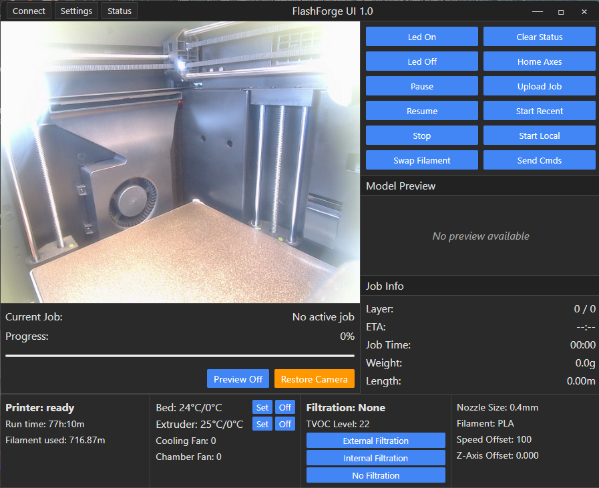Upload a new print job
This screenshot has height=488, width=599.
(540, 86)
